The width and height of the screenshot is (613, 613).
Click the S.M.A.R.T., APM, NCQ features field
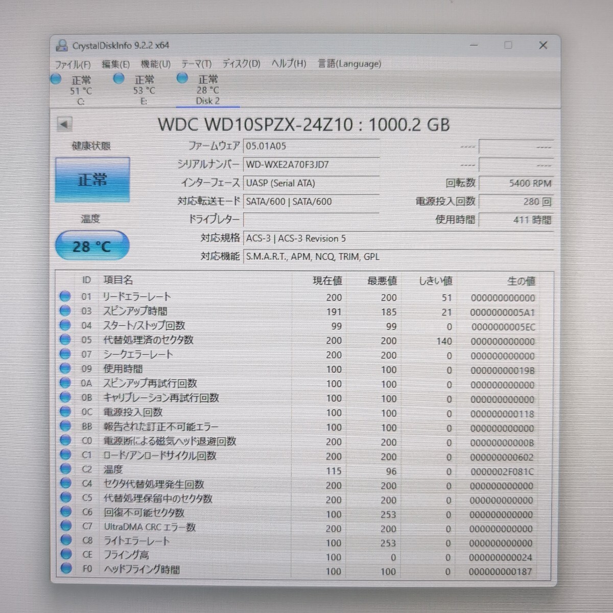(x=398, y=256)
